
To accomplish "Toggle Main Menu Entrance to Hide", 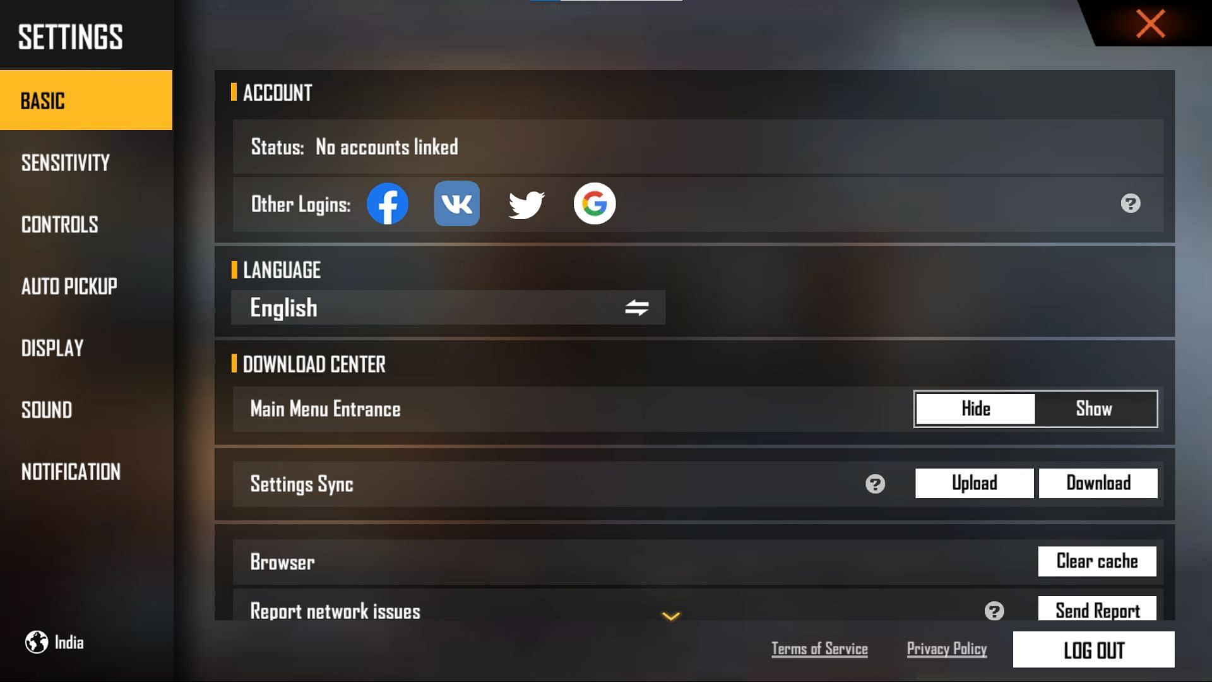I will pos(975,409).
